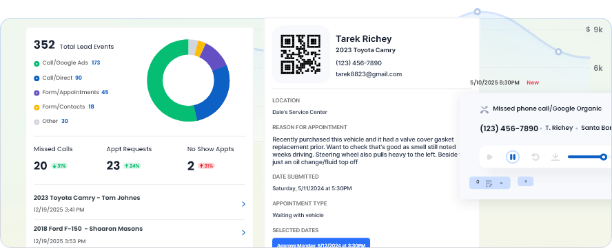Open the notes icon below the player

pyautogui.click(x=489, y=183)
